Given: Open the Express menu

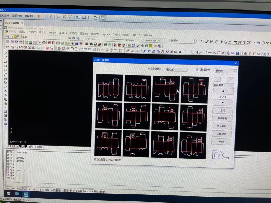Looking at the screenshot, I should tap(106, 34).
